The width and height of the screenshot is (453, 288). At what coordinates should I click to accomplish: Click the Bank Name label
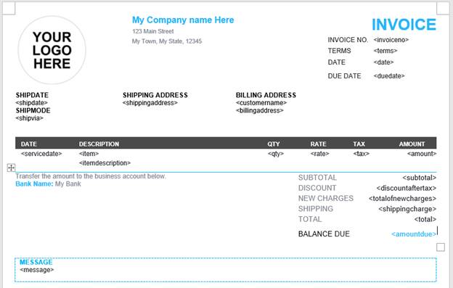34,184
